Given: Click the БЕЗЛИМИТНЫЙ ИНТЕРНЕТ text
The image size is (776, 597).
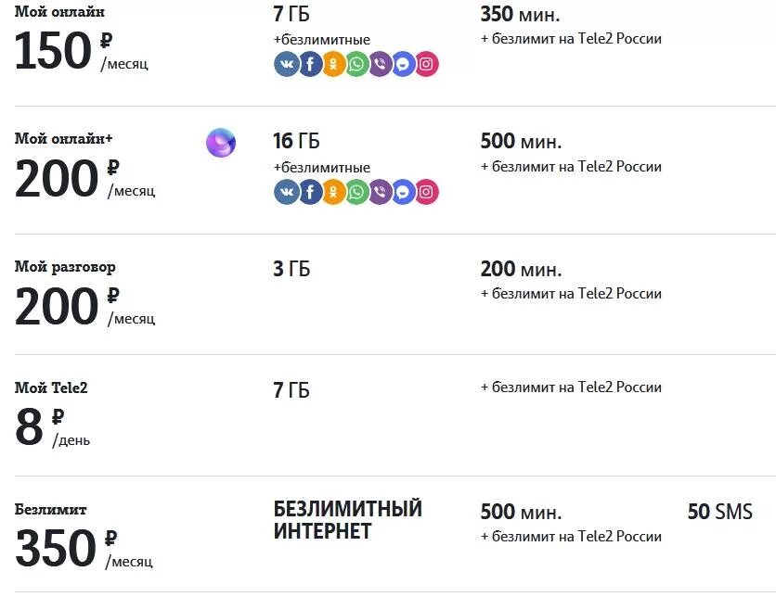Looking at the screenshot, I should [347, 520].
